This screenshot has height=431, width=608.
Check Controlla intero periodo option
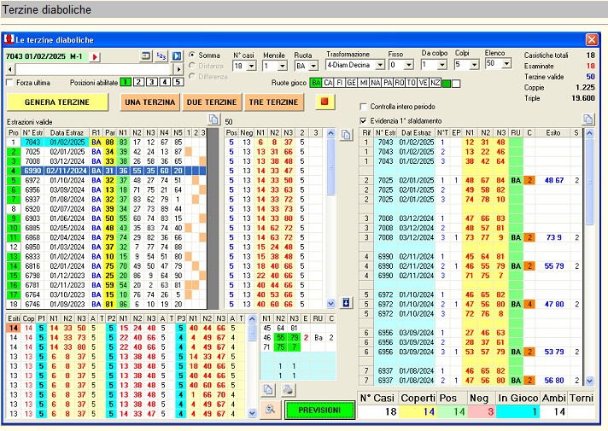point(363,107)
